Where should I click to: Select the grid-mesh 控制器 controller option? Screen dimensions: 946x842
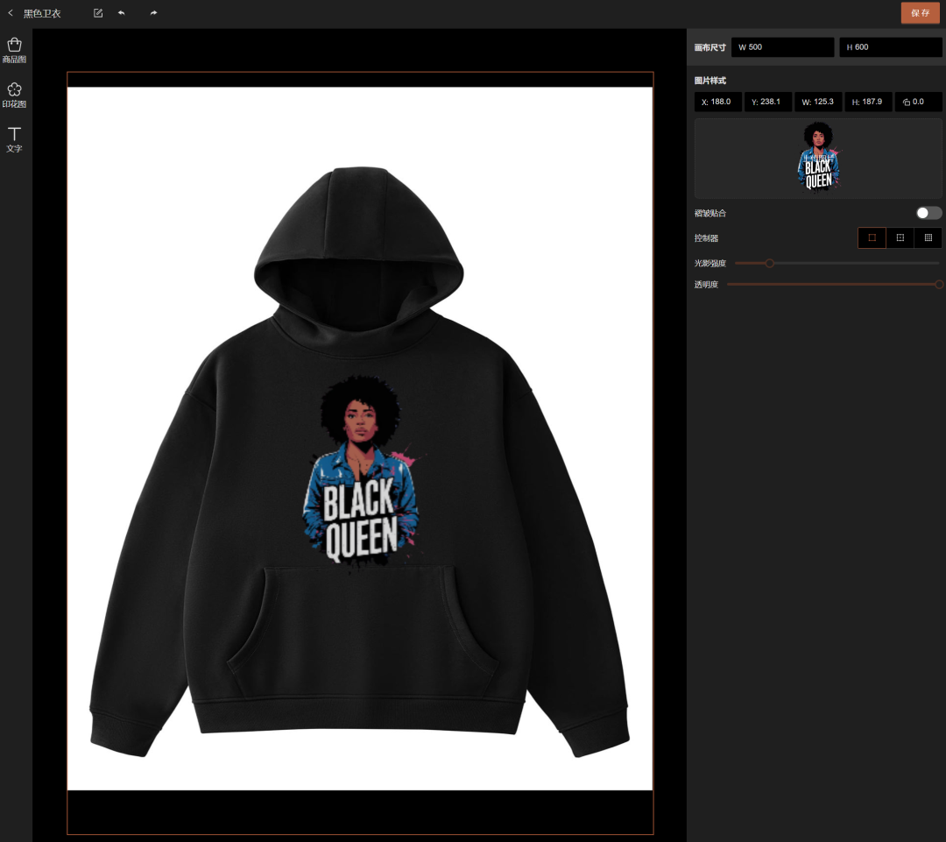[x=928, y=237]
